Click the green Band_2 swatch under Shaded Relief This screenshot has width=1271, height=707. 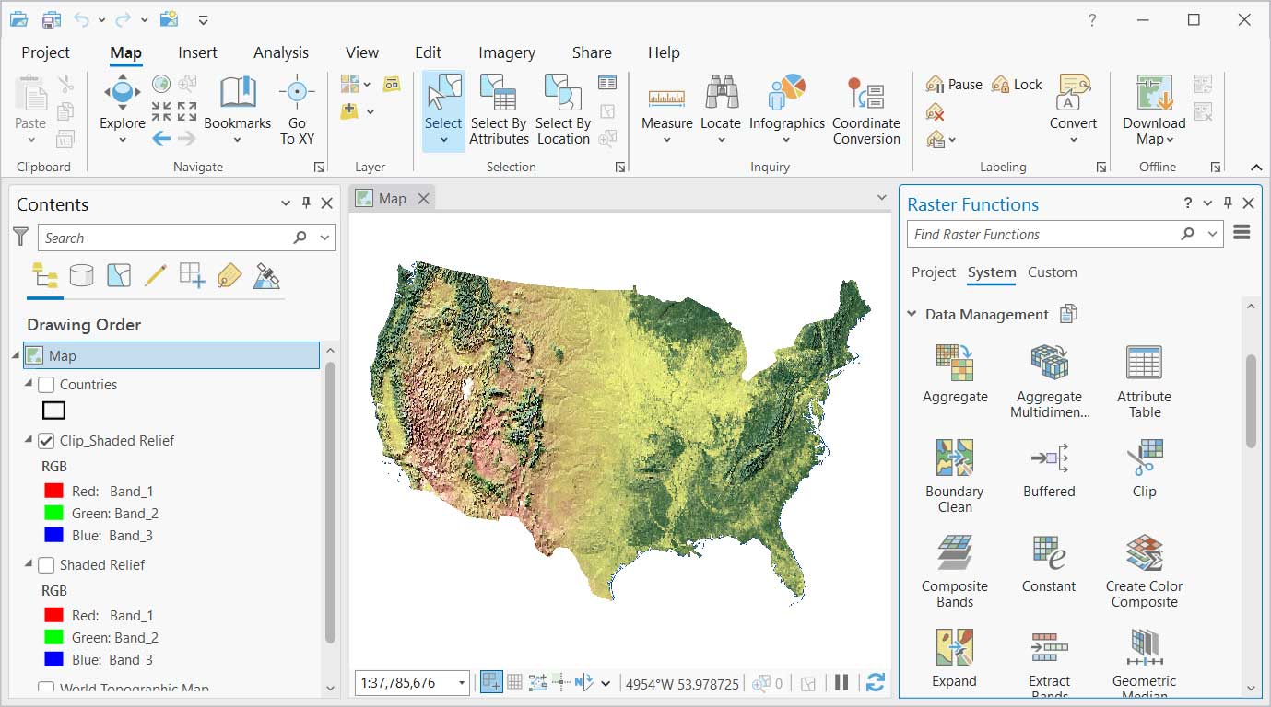[53, 637]
